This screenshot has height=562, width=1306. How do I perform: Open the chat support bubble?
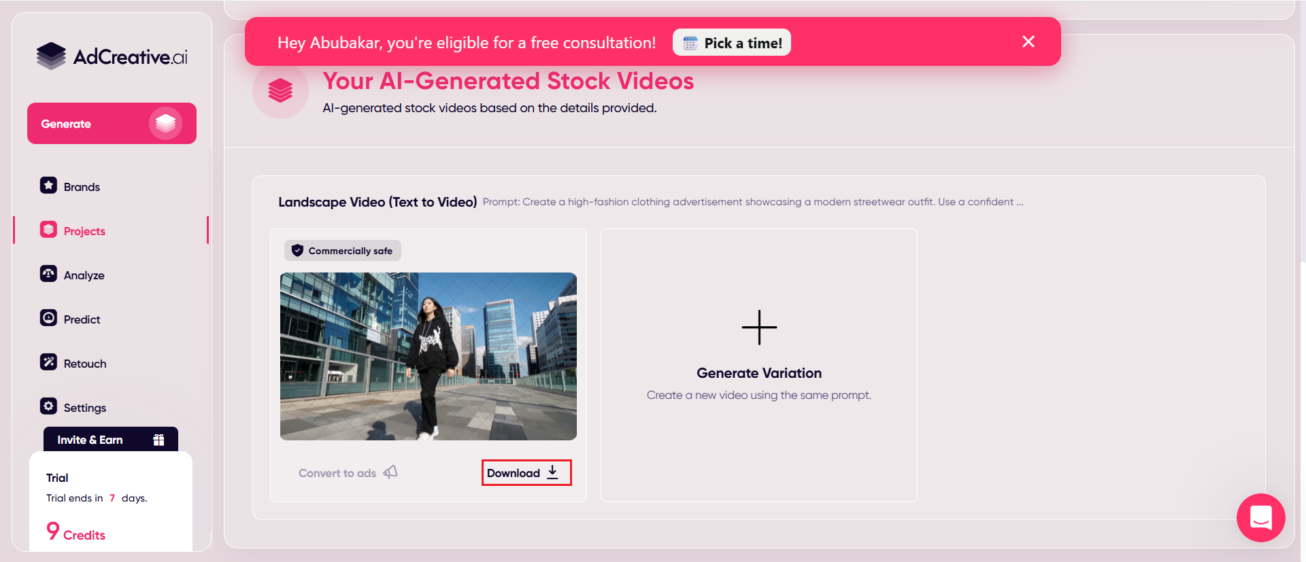click(1260, 518)
